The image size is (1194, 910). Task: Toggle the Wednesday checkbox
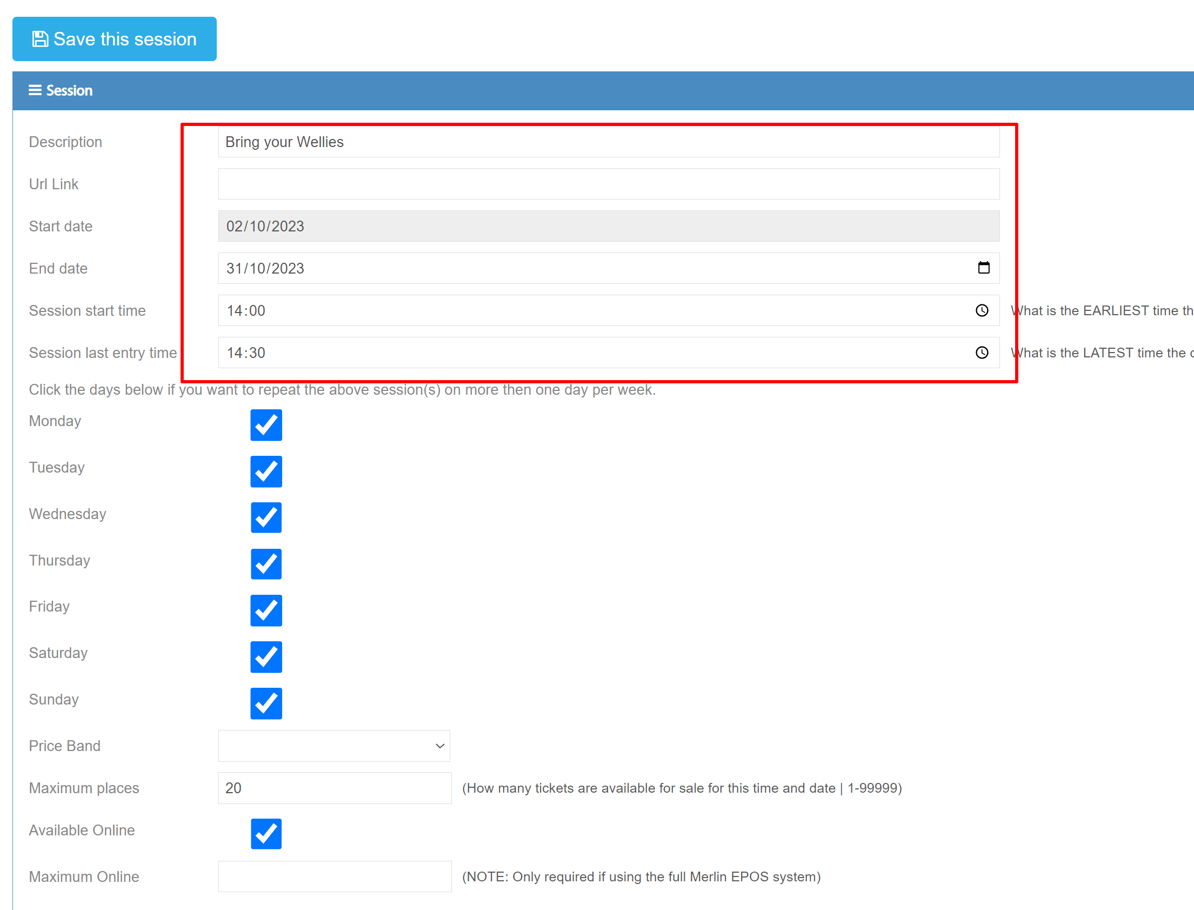coord(266,518)
